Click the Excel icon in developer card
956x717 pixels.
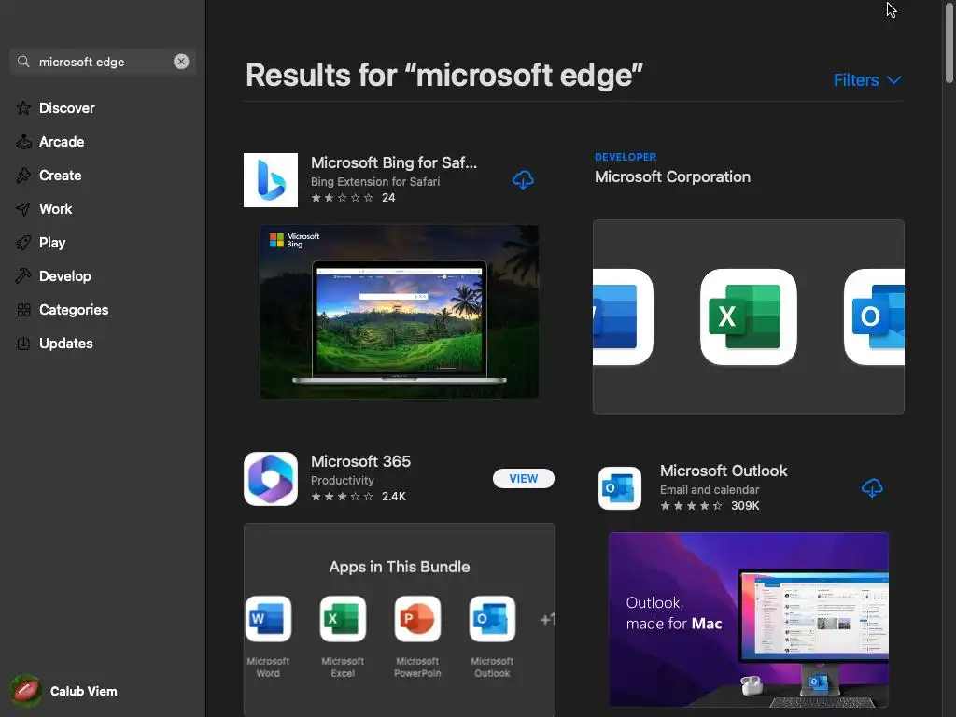click(748, 317)
